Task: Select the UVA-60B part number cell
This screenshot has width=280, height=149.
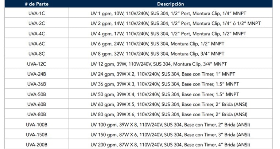Action: tap(36, 104)
